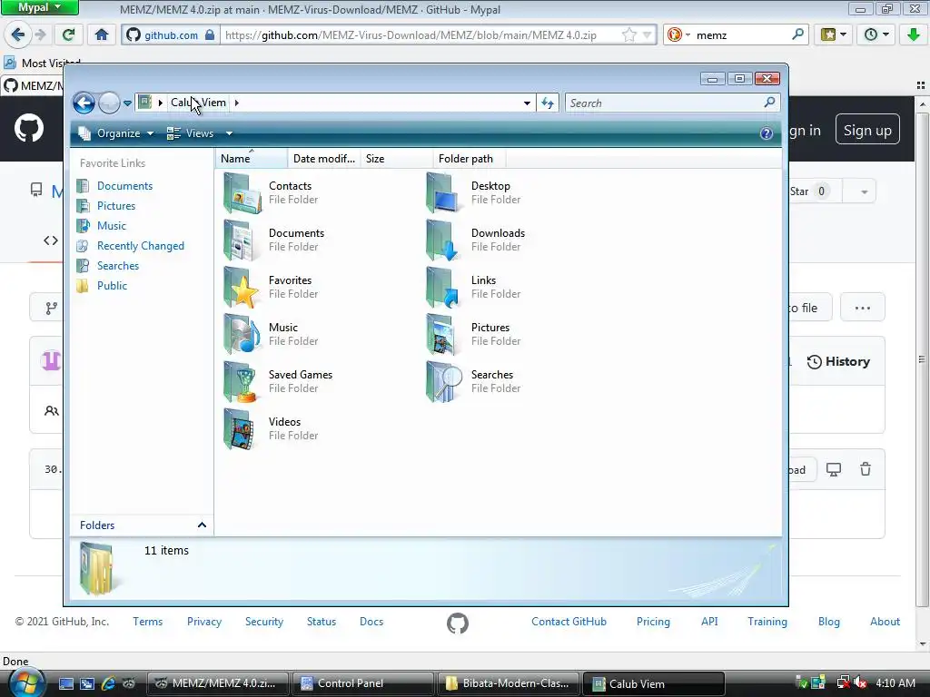
Task: Open GitHub History link
Action: pyautogui.click(x=838, y=361)
